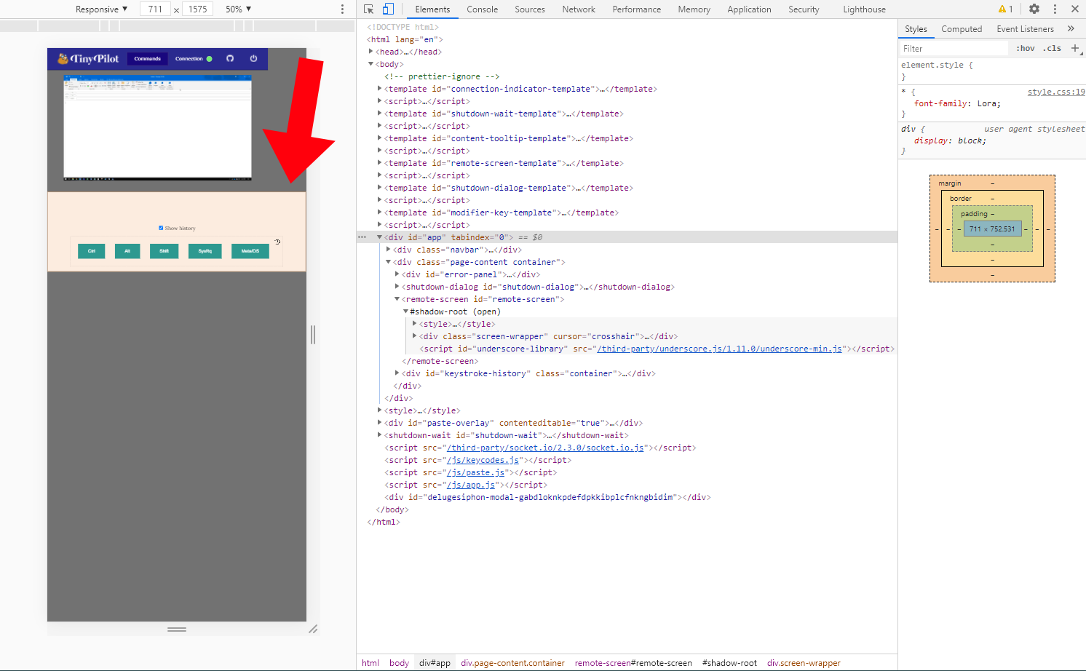Viewport: 1086px width, 671px height.
Task: Switch to the Computed styles tab
Action: coord(962,28)
